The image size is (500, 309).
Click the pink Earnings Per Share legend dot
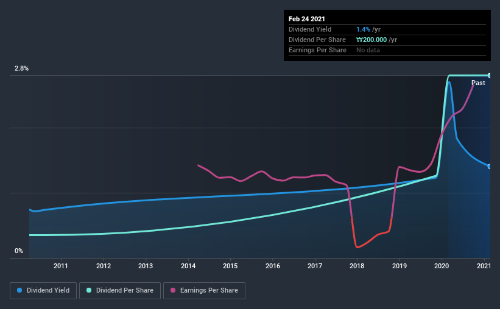[173, 290]
